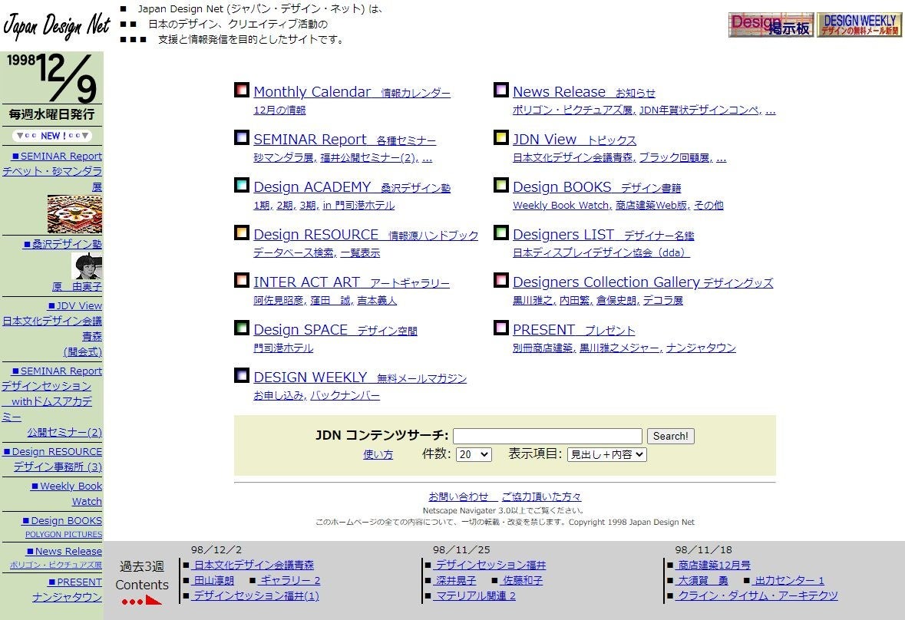Click the INTER ACT ART gallery icon
Image resolution: width=905 pixels, height=620 pixels.
click(x=242, y=280)
